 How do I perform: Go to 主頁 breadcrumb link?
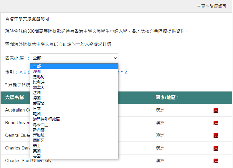201,6
